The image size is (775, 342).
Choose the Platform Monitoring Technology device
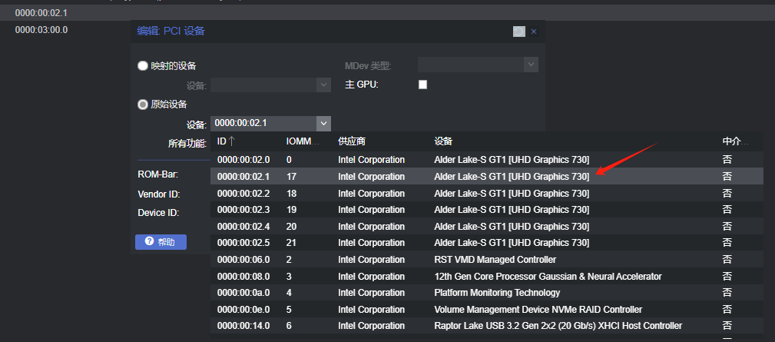tap(497, 293)
